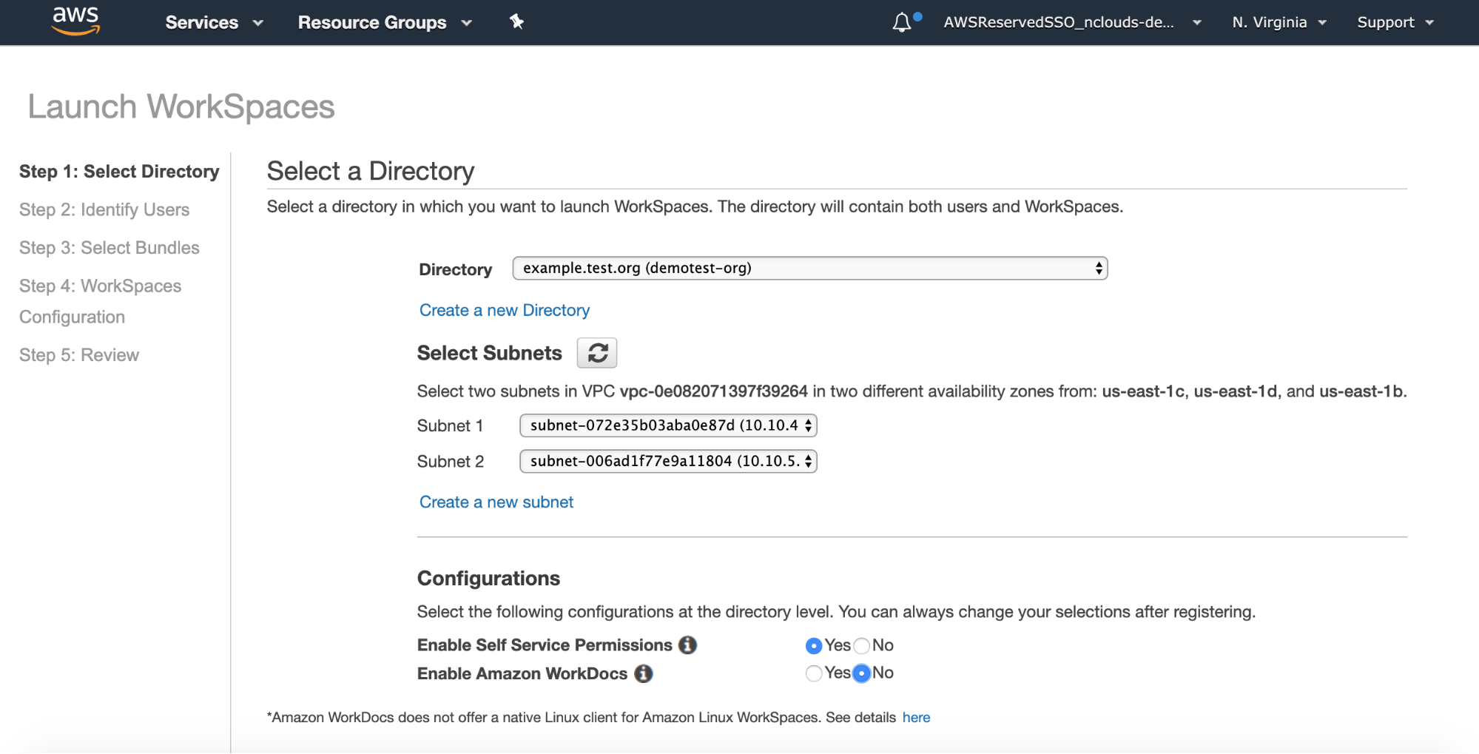Click the Configurations heading
The width and height of the screenshot is (1479, 754).
tap(488, 578)
